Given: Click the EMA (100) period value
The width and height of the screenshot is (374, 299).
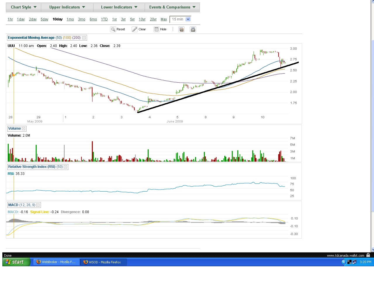Looking at the screenshot, I should coord(67,38).
